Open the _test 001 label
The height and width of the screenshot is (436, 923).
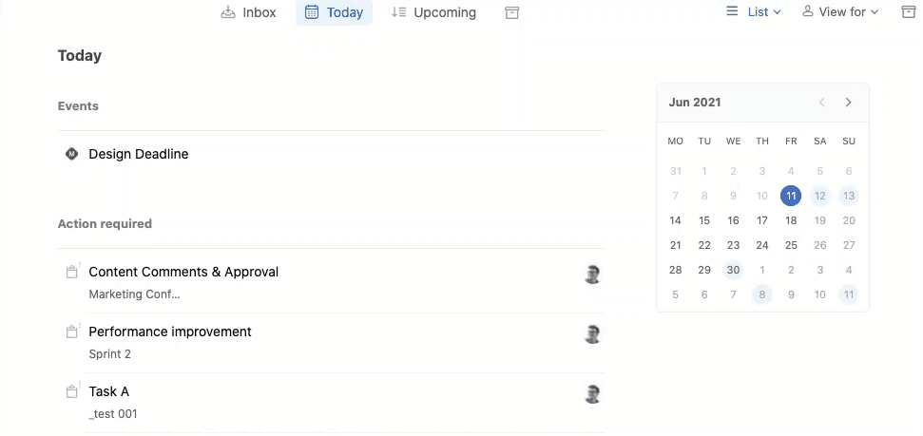tap(113, 414)
